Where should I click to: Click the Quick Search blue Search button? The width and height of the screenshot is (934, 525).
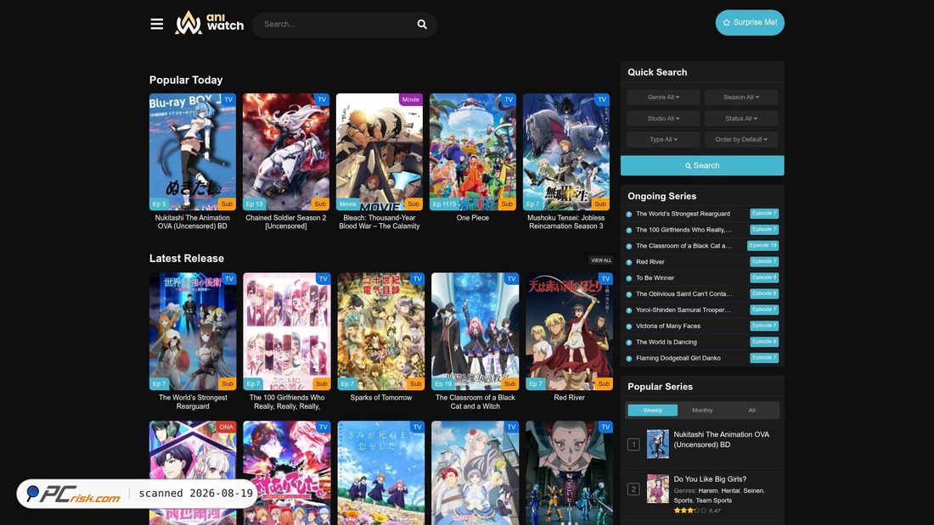click(702, 165)
